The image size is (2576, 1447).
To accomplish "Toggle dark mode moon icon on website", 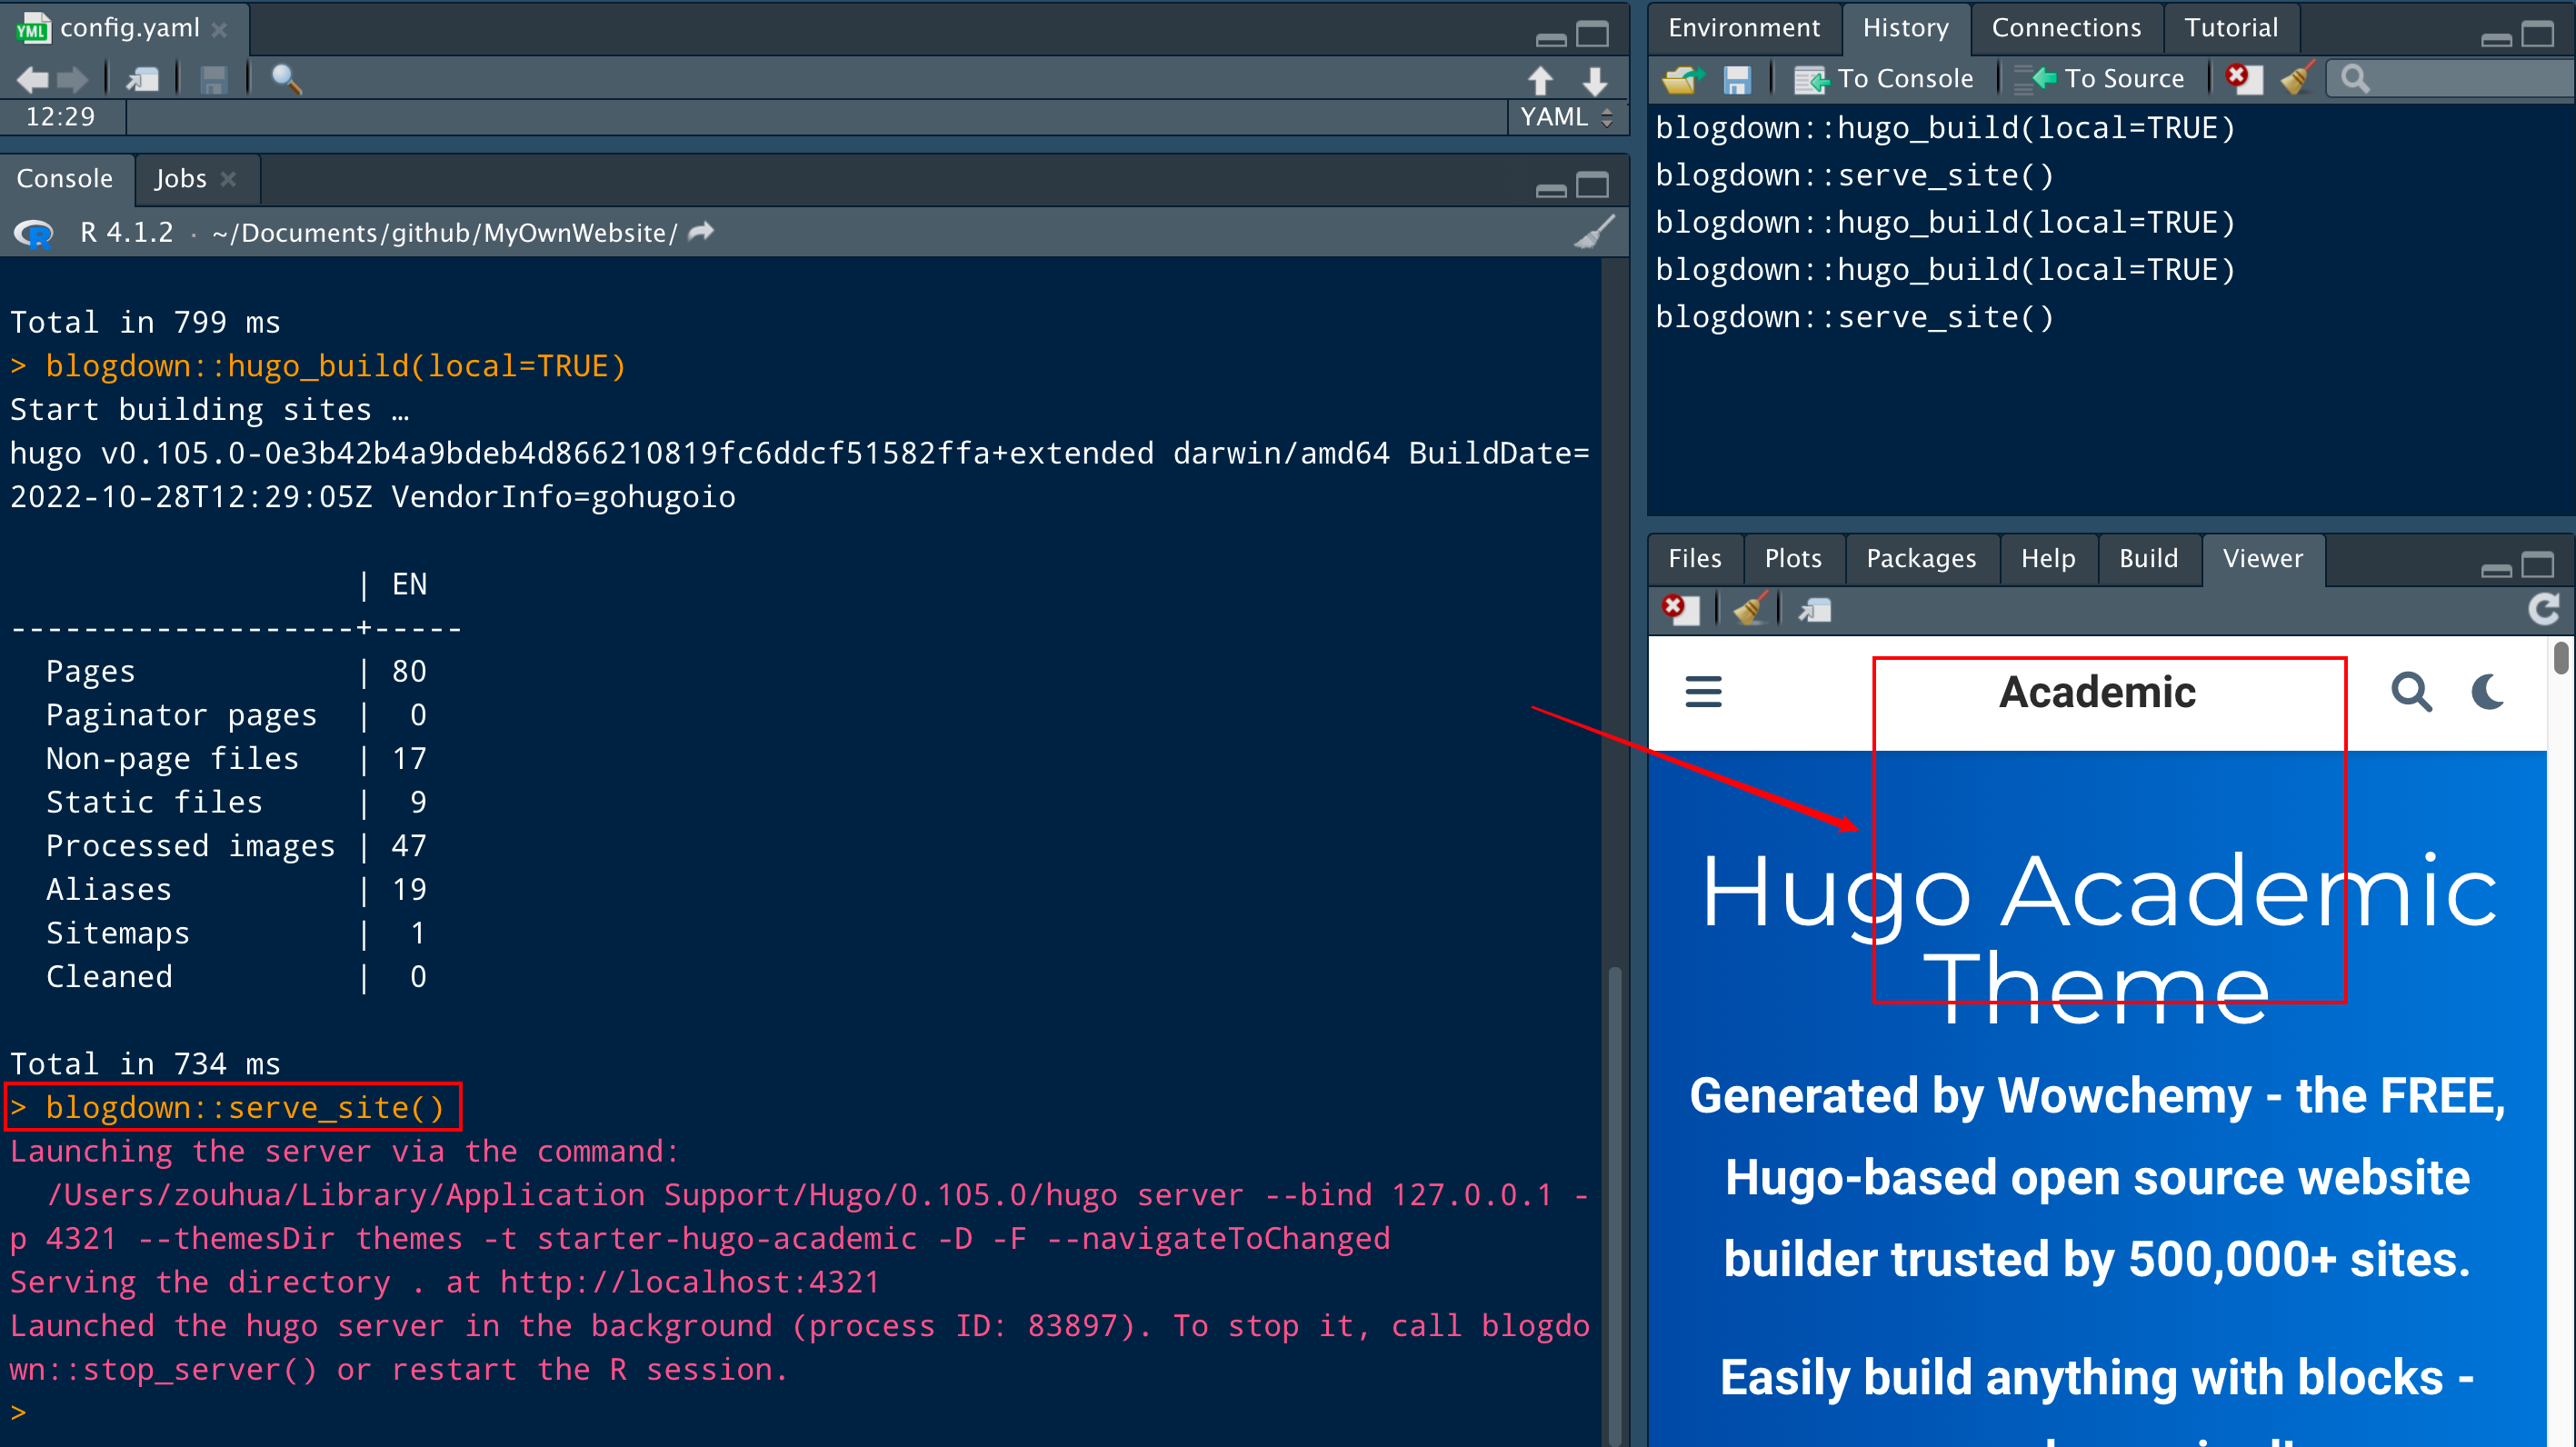I will [2487, 692].
